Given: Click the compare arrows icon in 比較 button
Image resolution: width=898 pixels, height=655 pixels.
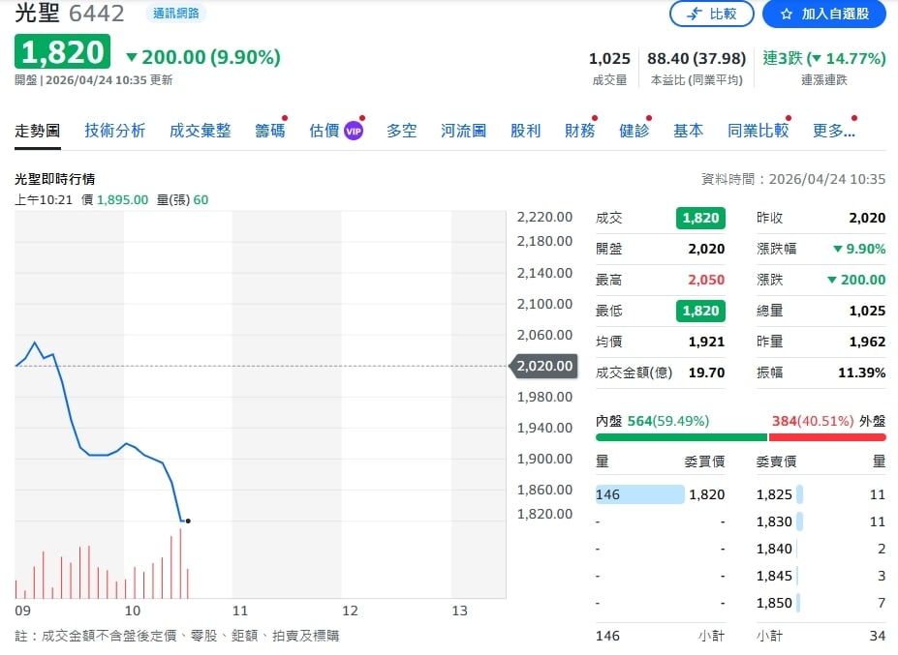Looking at the screenshot, I should tap(693, 15).
